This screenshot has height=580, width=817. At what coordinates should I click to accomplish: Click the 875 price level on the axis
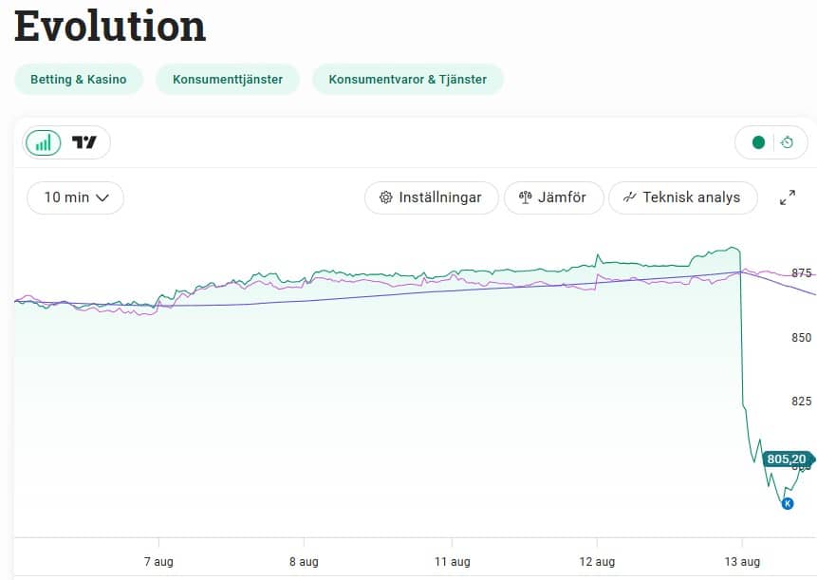click(x=802, y=273)
